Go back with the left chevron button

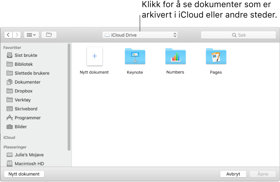pos(8,35)
